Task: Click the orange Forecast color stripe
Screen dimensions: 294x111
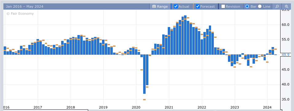Action: tap(193, 6)
